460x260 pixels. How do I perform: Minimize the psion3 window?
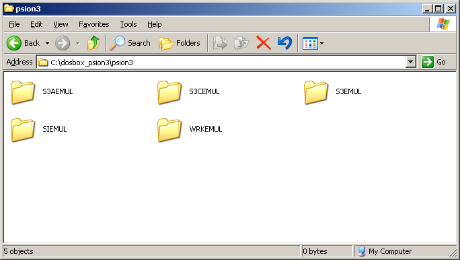pyautogui.click(x=427, y=9)
